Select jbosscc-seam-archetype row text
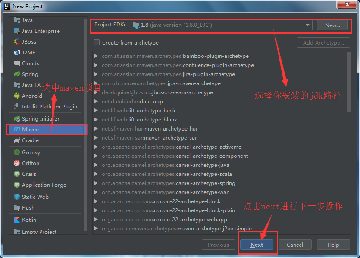Screen dimensions: 360x258 [157, 92]
